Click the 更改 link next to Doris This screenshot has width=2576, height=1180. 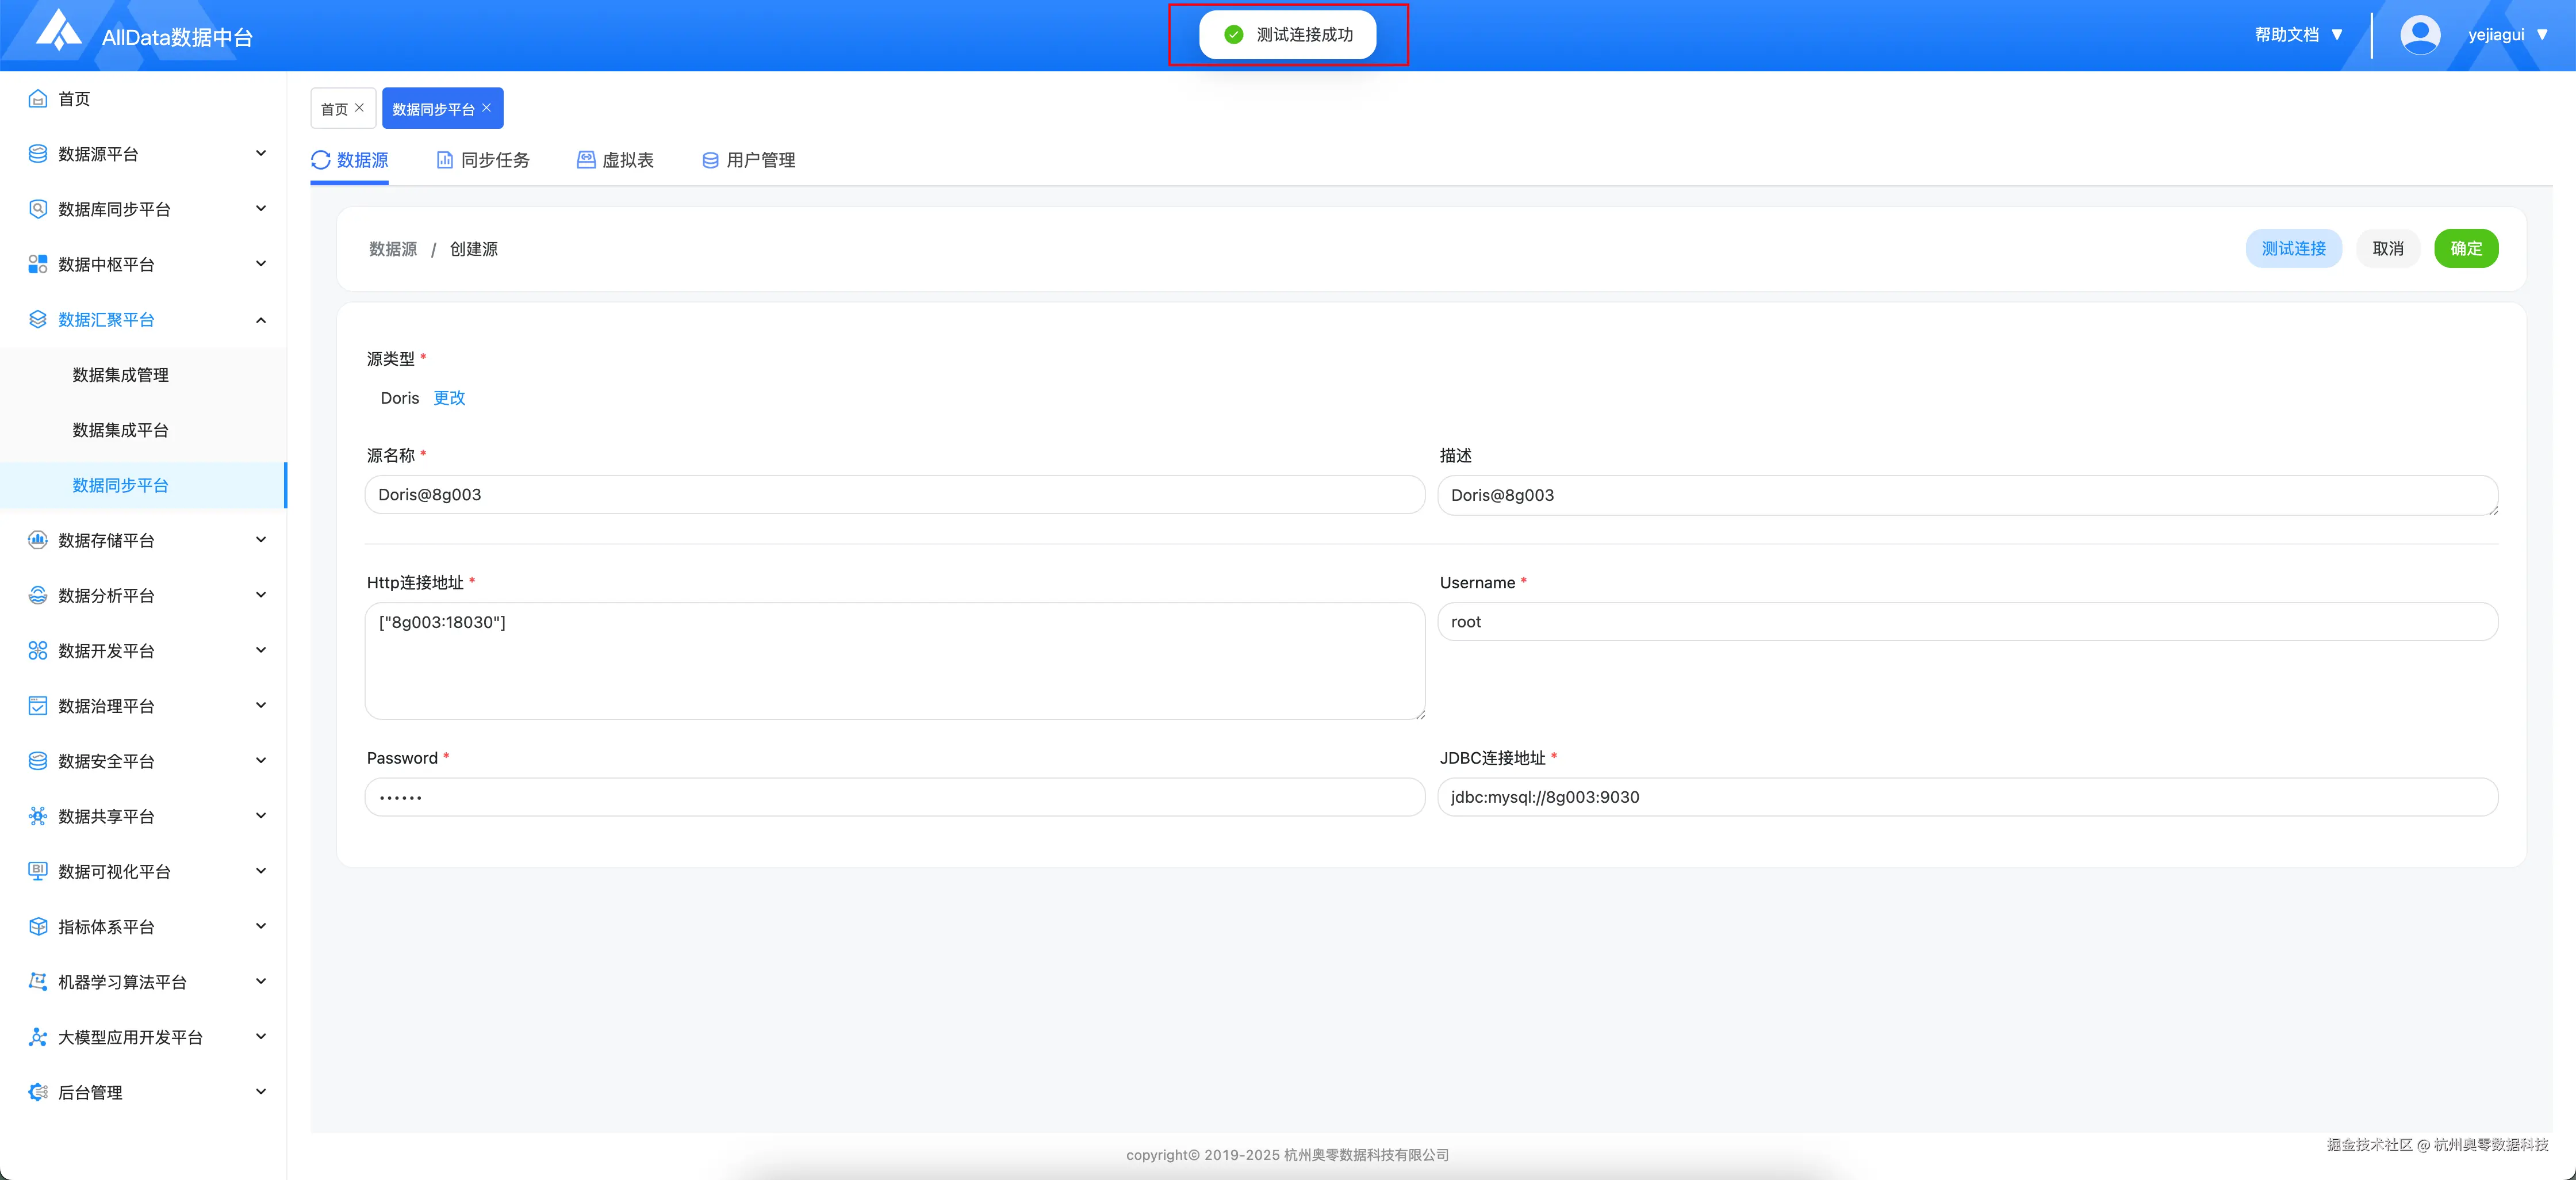pyautogui.click(x=449, y=398)
